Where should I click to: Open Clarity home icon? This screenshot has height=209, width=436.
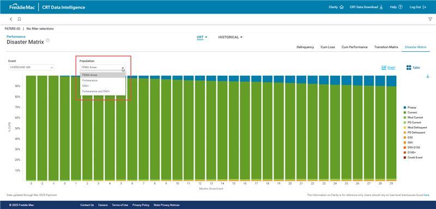pyautogui.click(x=342, y=7)
